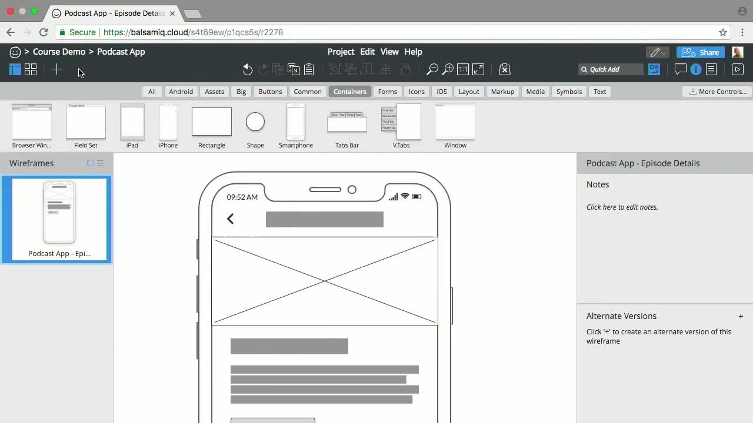Click the Undo arrow icon
The height and width of the screenshot is (423, 753).
pyautogui.click(x=248, y=70)
